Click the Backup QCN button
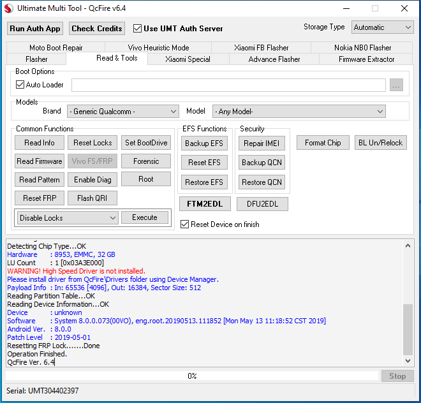 coord(262,163)
